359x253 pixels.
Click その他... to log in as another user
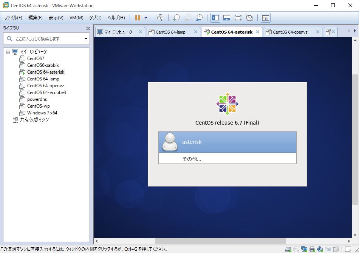point(227,159)
